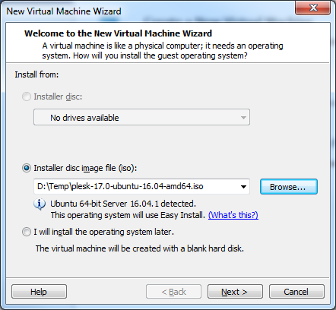
Task: Open the No drives available dropdown
Action: pos(141,117)
